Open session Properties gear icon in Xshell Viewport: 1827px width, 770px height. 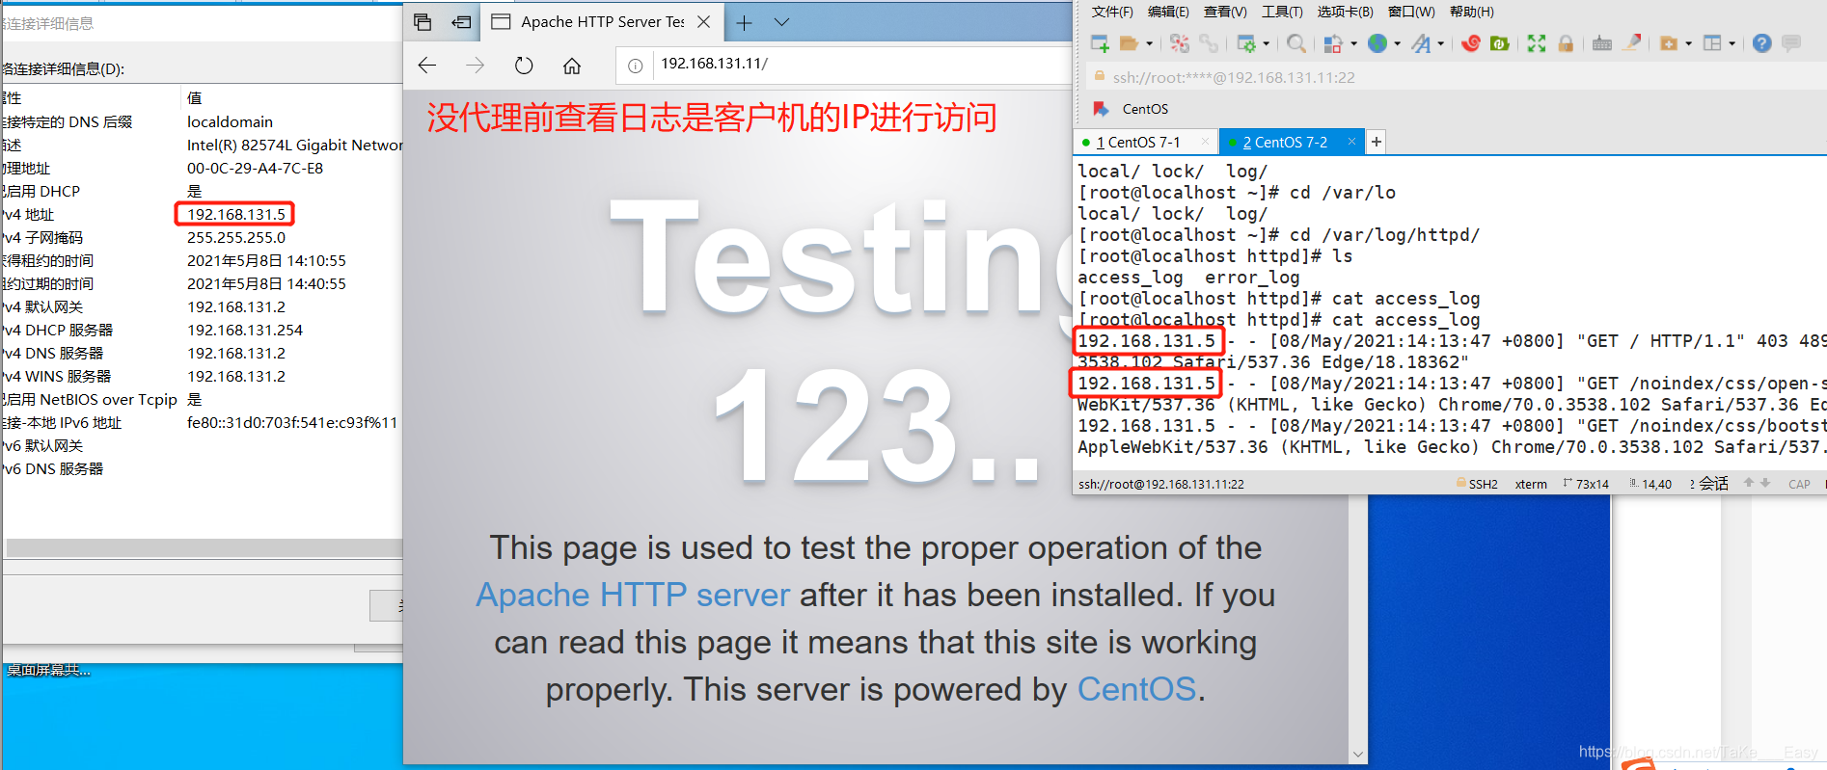(x=1246, y=43)
